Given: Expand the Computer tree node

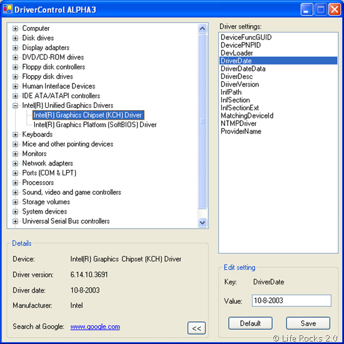Looking at the screenshot, I should tap(15, 29).
